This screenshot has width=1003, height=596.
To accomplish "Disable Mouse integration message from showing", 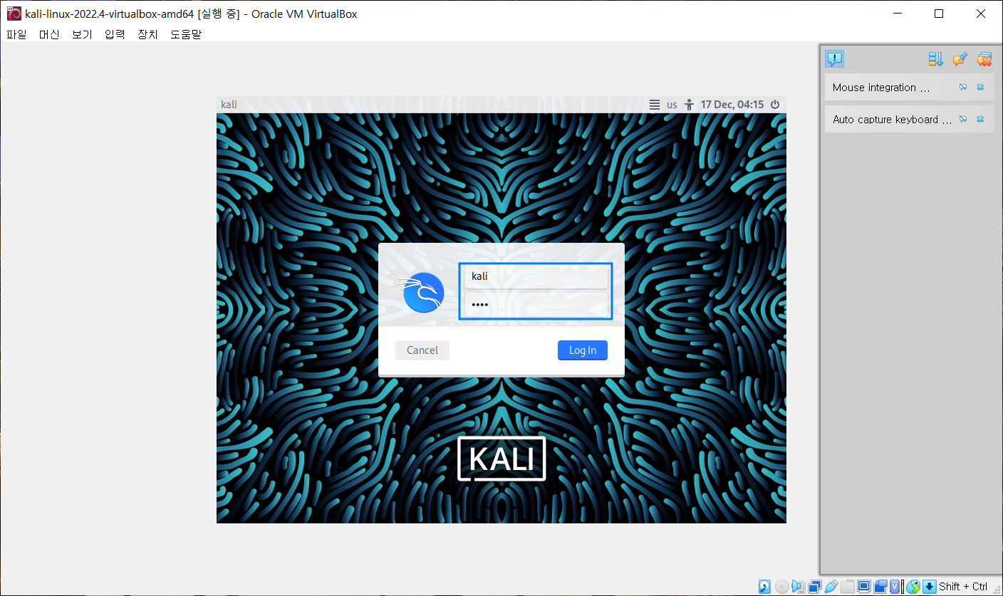I will 963,88.
